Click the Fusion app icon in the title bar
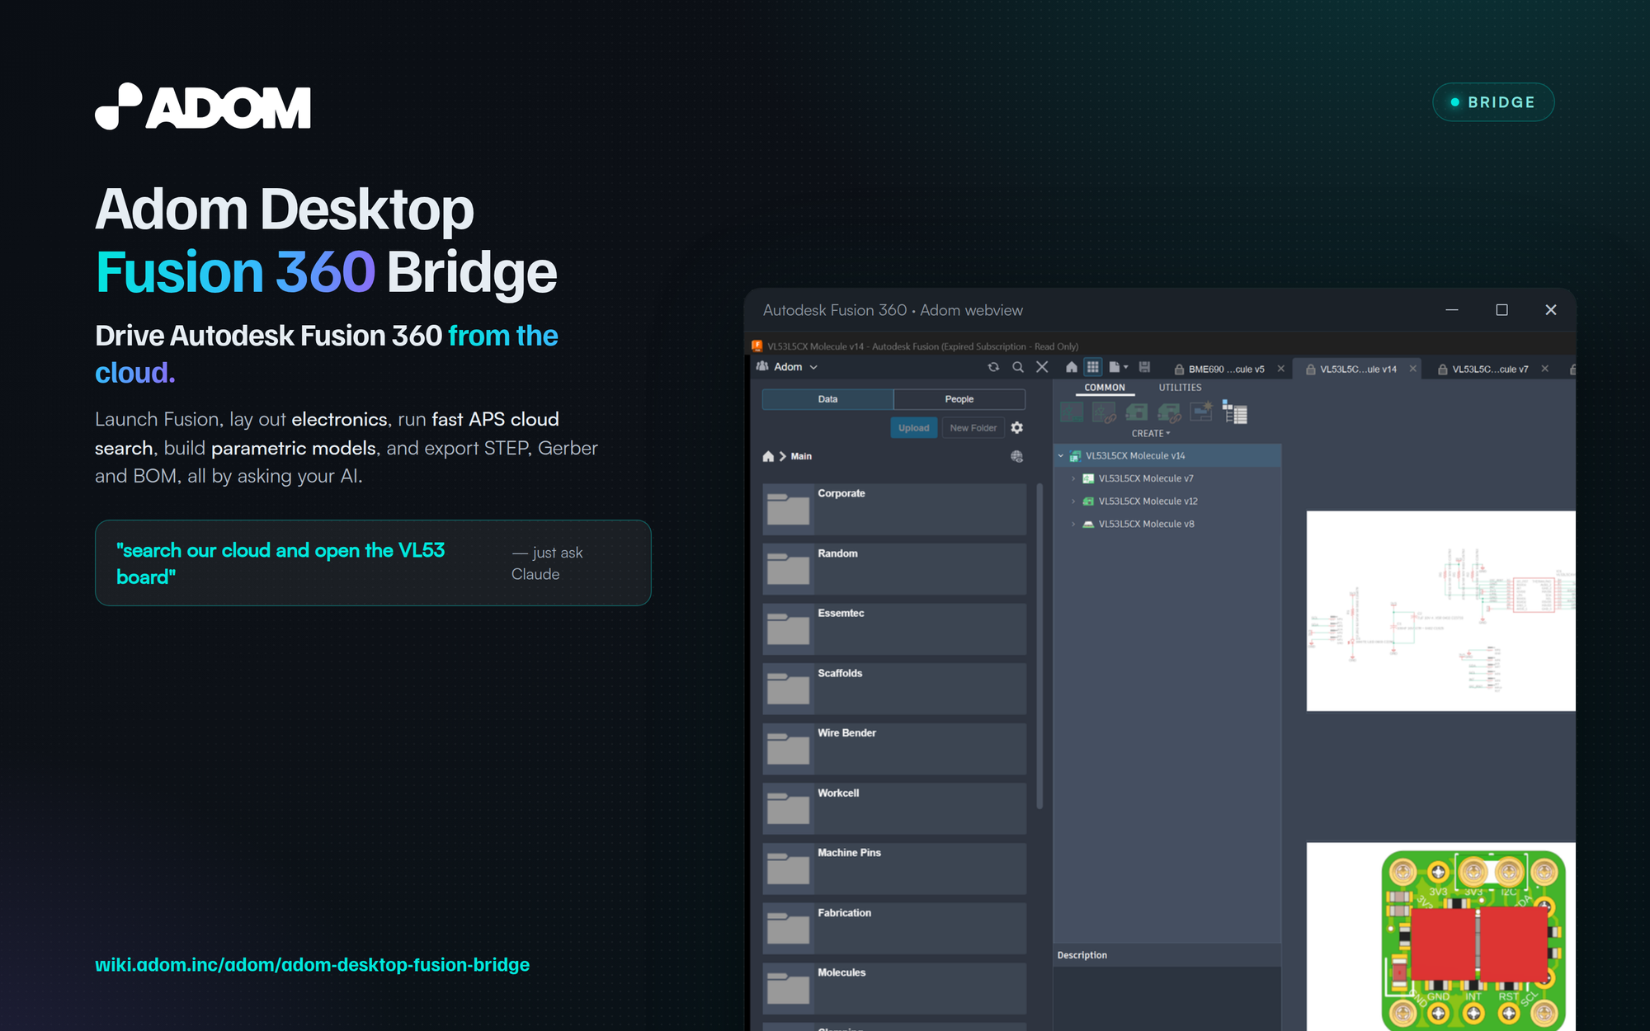Screen dimensions: 1650x1031 click(757, 346)
